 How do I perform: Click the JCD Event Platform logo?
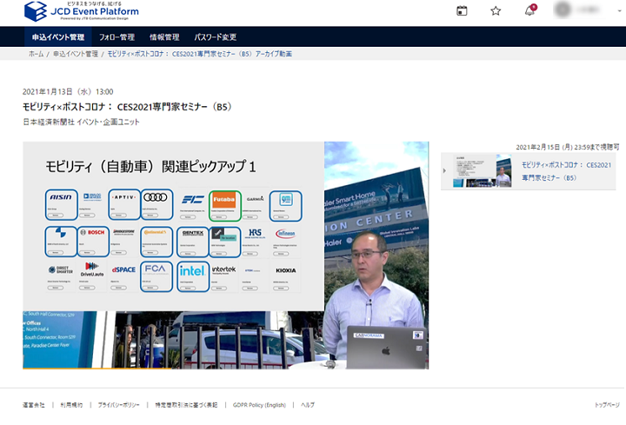pos(82,11)
